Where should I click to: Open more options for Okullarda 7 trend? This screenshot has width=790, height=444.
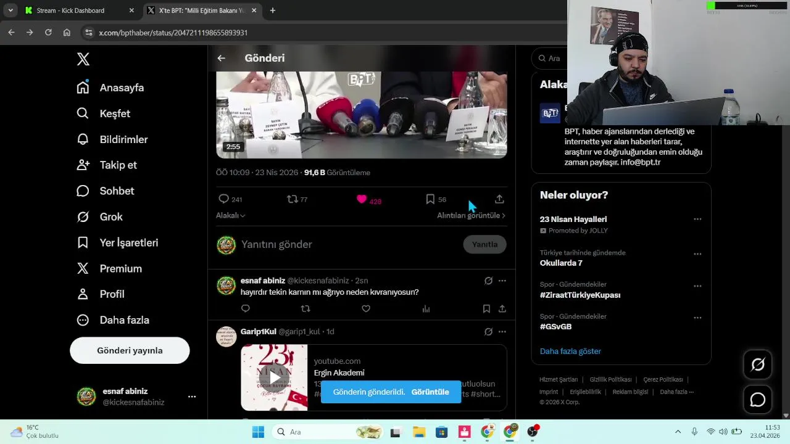(x=697, y=254)
